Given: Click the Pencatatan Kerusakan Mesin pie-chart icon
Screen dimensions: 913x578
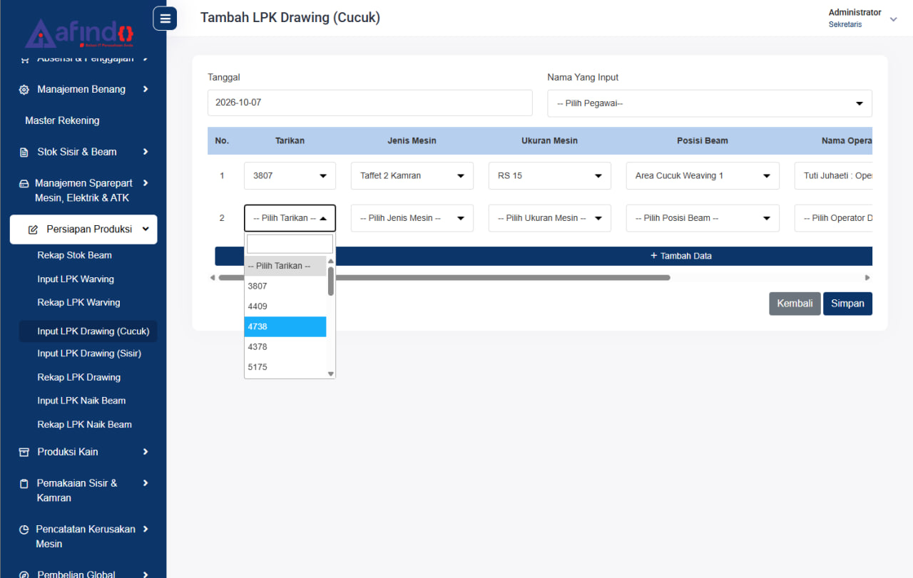Looking at the screenshot, I should coord(24,530).
